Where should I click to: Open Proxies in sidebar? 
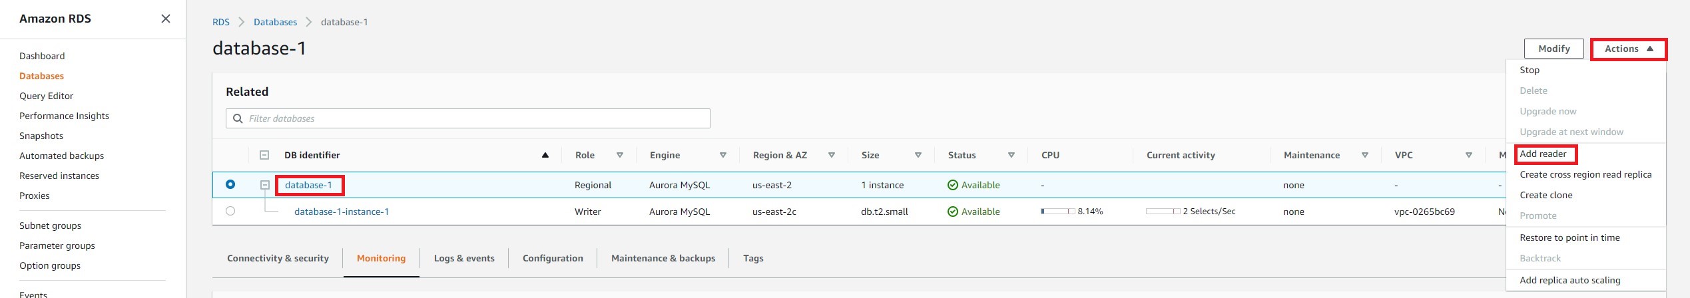click(35, 196)
